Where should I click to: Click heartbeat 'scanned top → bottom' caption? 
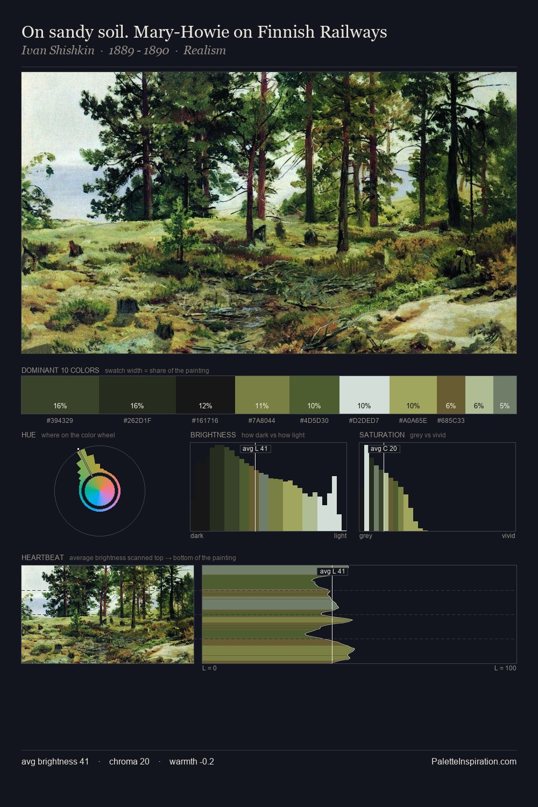pos(152,558)
